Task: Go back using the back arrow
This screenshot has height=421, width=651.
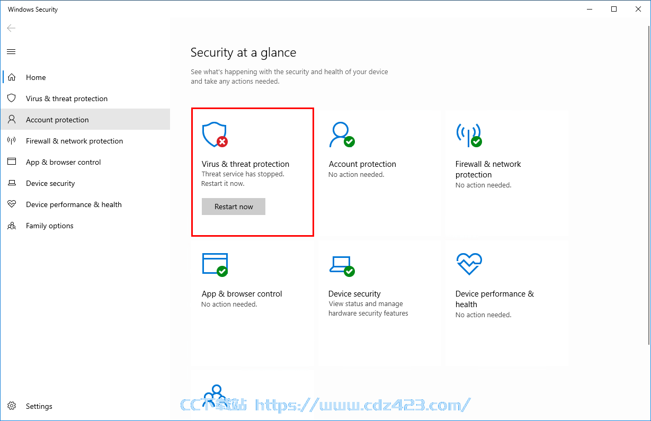Action: 11,28
